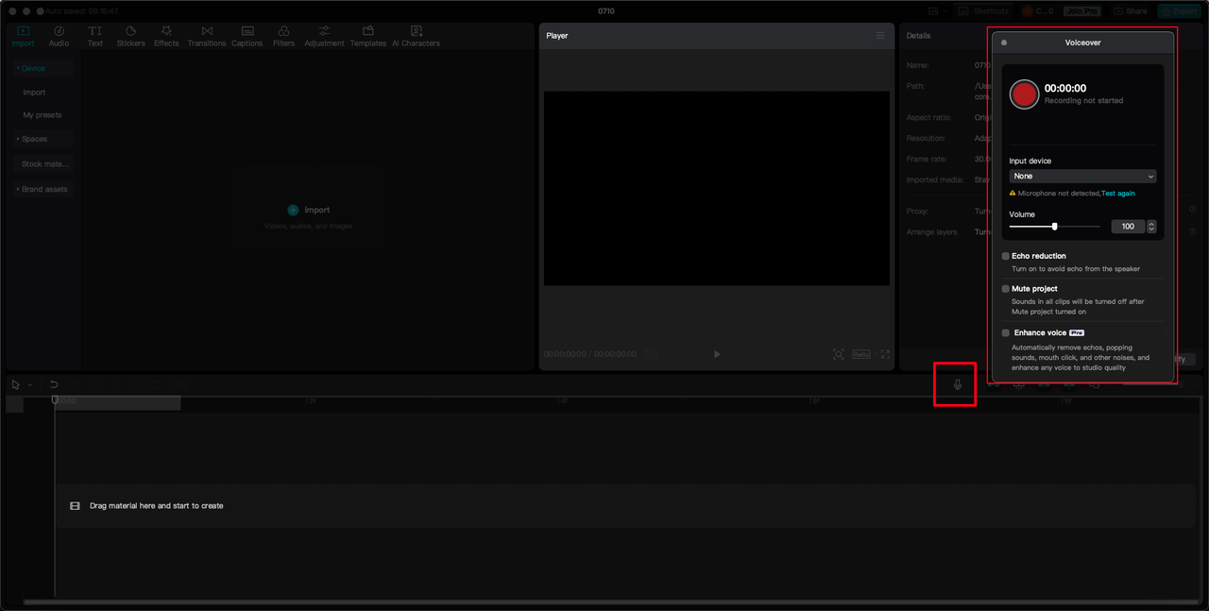
Task: Select Import in the left sidebar
Action: 34,93
